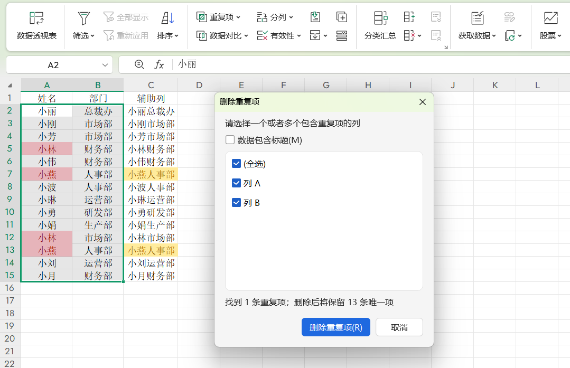Open the Name Box dropdown arrow

point(105,65)
